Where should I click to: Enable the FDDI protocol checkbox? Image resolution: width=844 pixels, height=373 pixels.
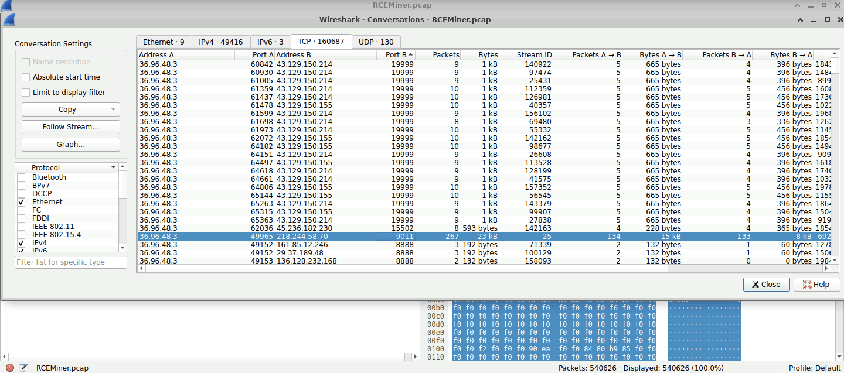point(21,218)
